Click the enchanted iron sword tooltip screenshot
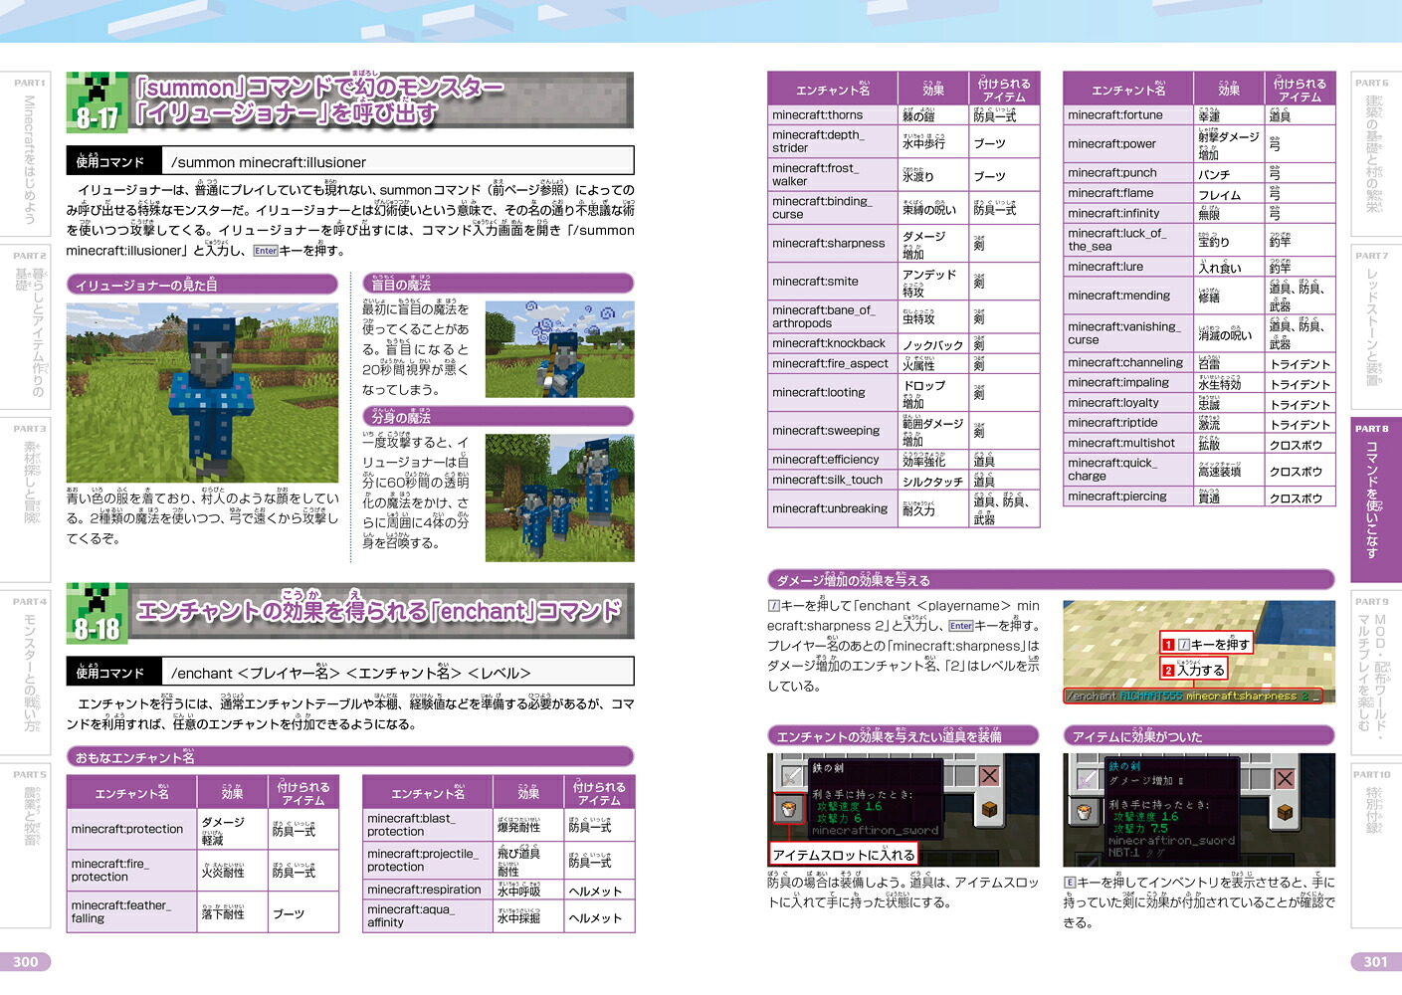The height and width of the screenshot is (995, 1402). click(1199, 810)
